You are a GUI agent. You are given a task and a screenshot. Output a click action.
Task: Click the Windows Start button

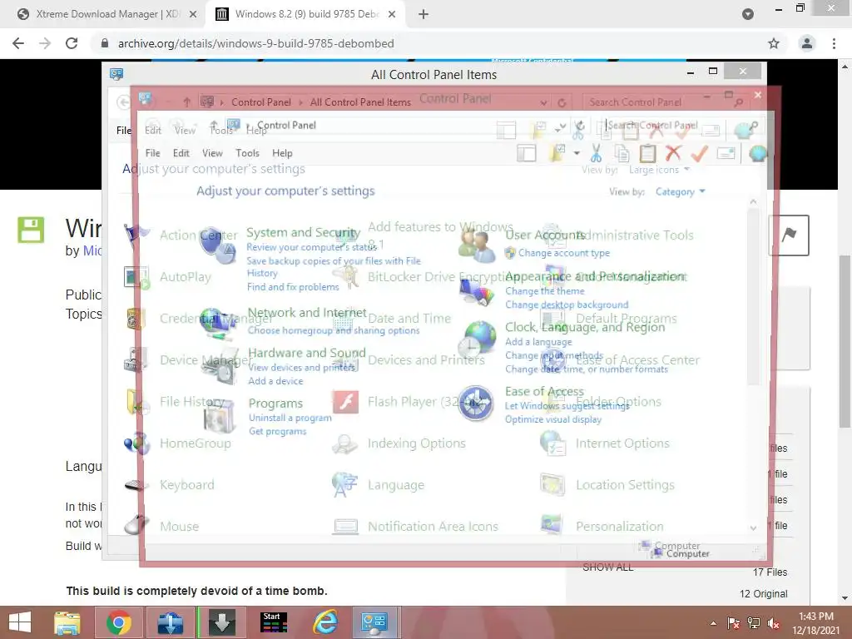[20, 622]
